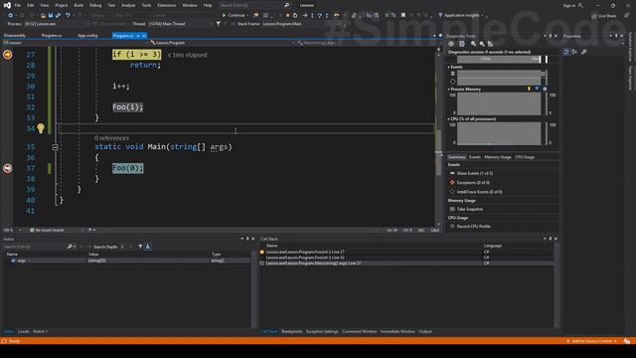Click the Zoom Out icon in Diagnostic Tools
Image resolution: width=636 pixels, height=358 pixels.
482,44
